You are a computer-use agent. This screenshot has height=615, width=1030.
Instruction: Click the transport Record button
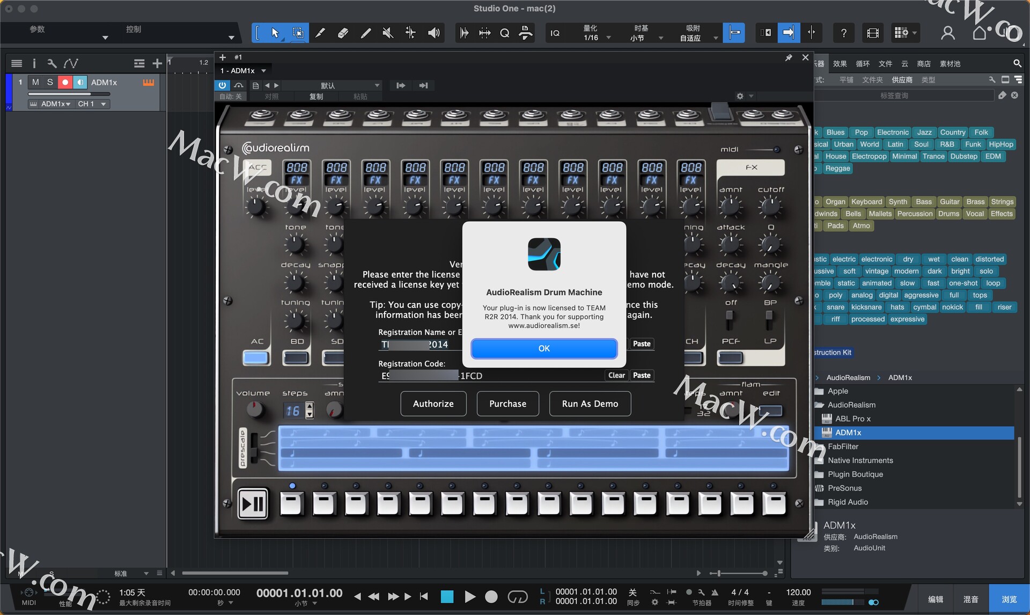(491, 596)
